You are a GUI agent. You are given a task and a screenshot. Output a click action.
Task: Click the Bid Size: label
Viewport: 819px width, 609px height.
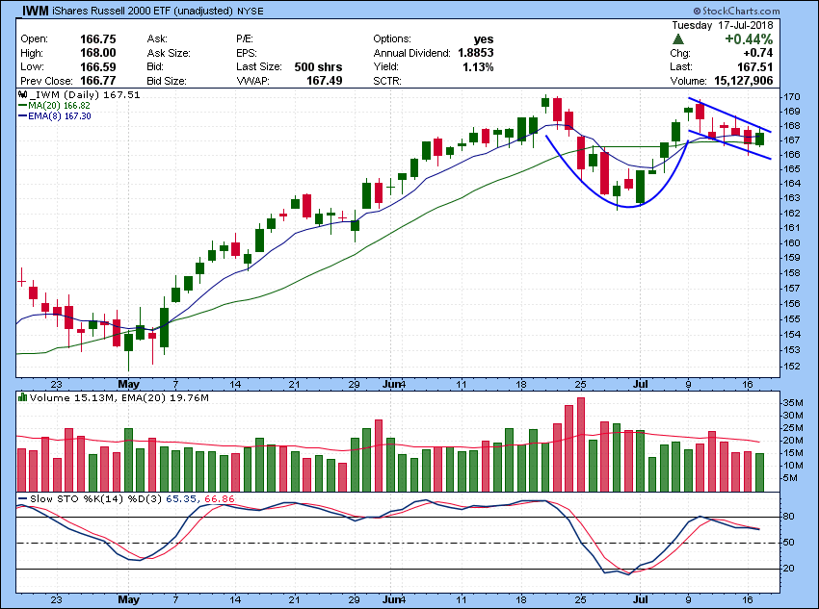pos(167,82)
